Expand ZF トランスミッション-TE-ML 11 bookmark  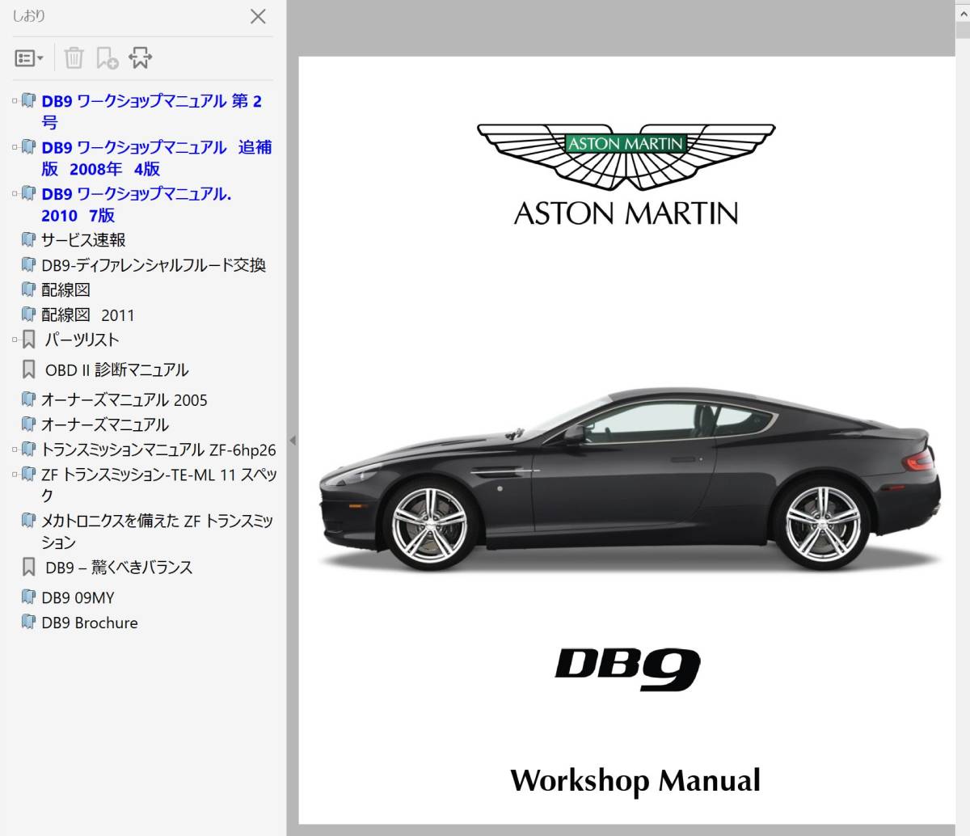click(15, 475)
